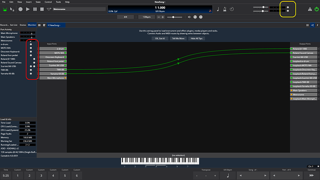Click the Continue fast-forward button
Viewport: 320px width, 180px height.
312,175
